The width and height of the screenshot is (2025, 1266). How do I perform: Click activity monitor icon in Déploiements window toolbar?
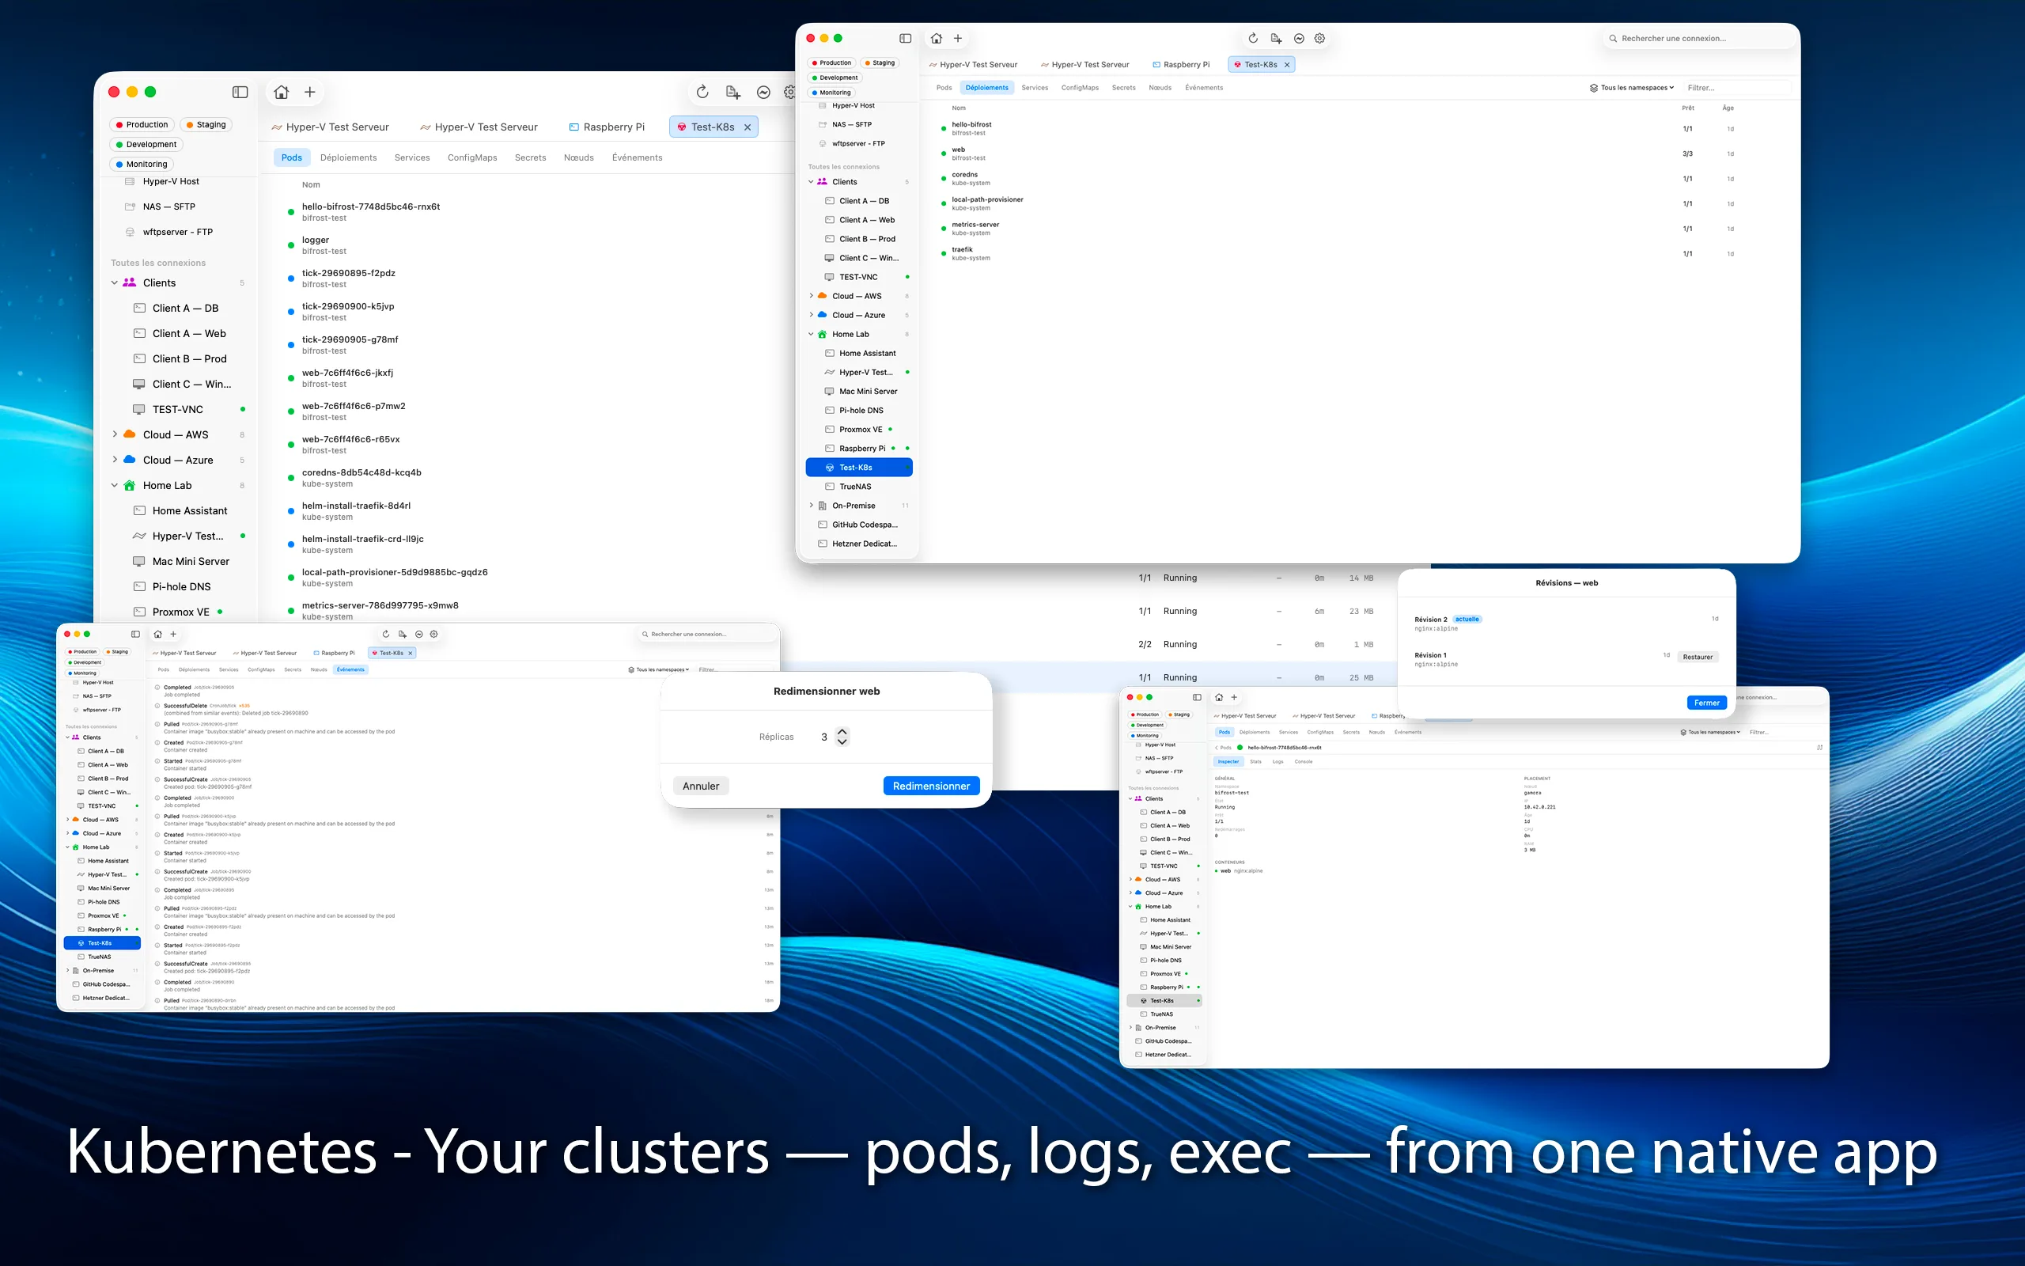[x=1299, y=39]
